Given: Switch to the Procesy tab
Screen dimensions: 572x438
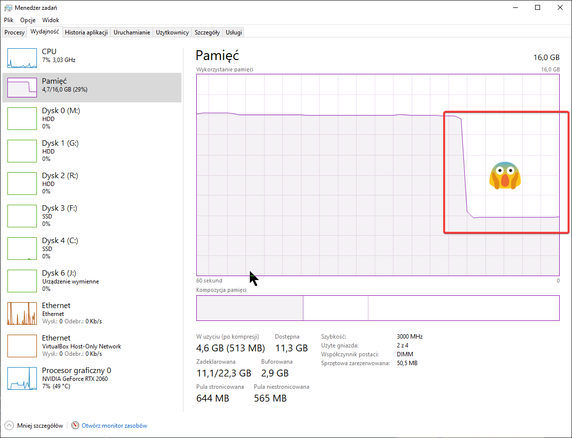Looking at the screenshot, I should pos(15,32).
